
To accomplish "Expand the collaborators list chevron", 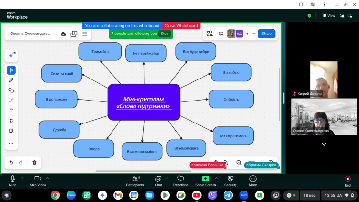I will pos(254,34).
